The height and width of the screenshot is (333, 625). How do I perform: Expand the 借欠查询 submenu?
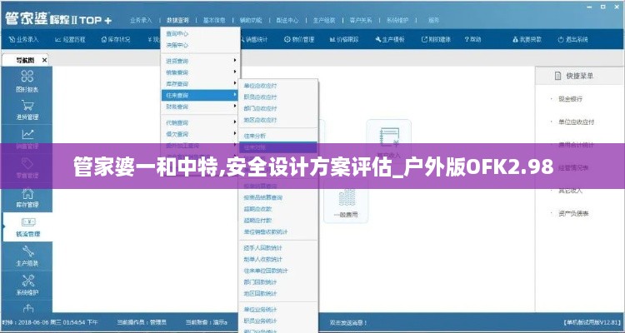point(200,134)
